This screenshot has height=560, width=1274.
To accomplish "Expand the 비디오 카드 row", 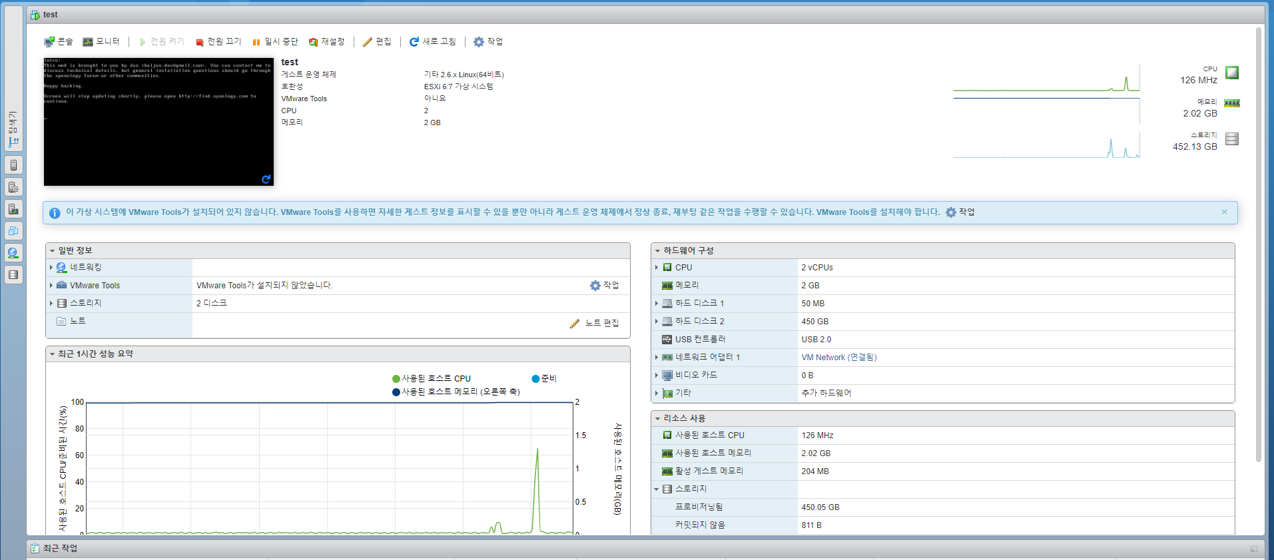I will (x=656, y=376).
